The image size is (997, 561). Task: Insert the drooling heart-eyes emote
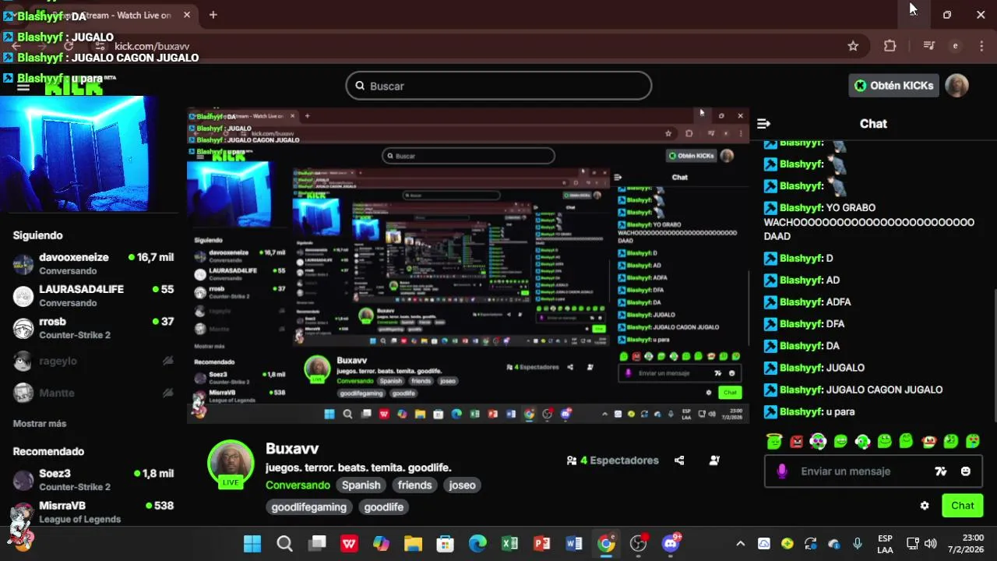pyautogui.click(x=973, y=441)
